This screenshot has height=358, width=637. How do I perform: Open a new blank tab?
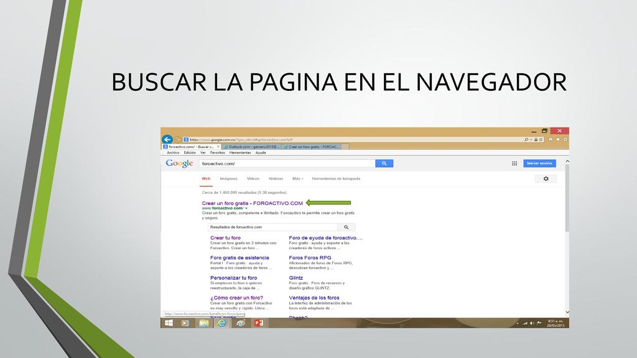click(x=345, y=147)
